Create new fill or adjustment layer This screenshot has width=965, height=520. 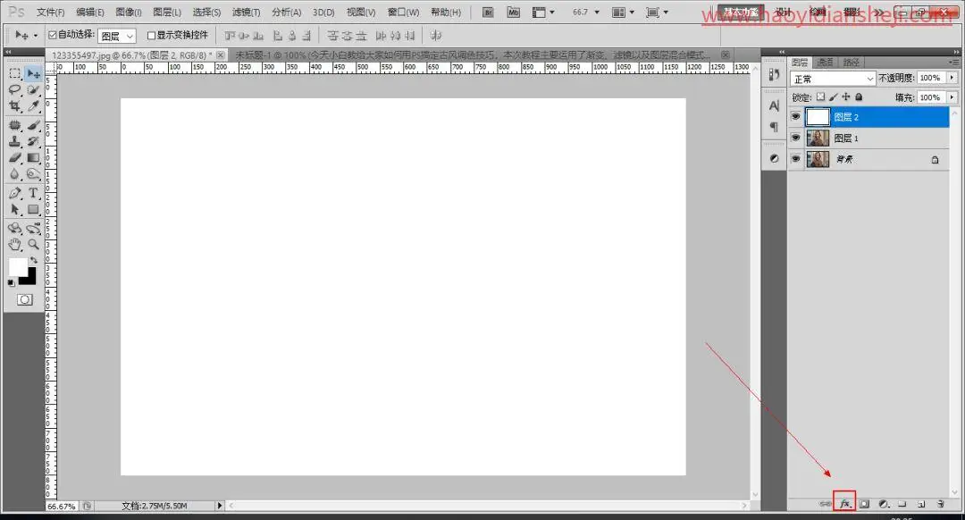(884, 503)
